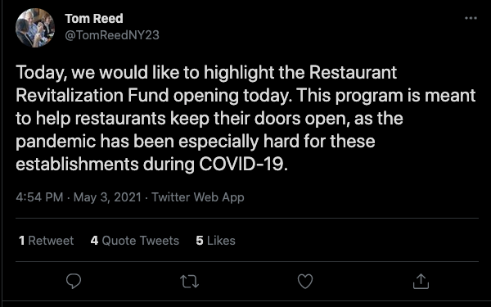The width and height of the screenshot is (491, 307).
Task: Click the 4:54 PM timestamp
Action: click(x=39, y=197)
